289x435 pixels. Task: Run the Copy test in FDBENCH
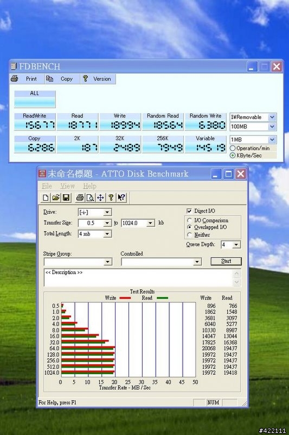click(35, 144)
